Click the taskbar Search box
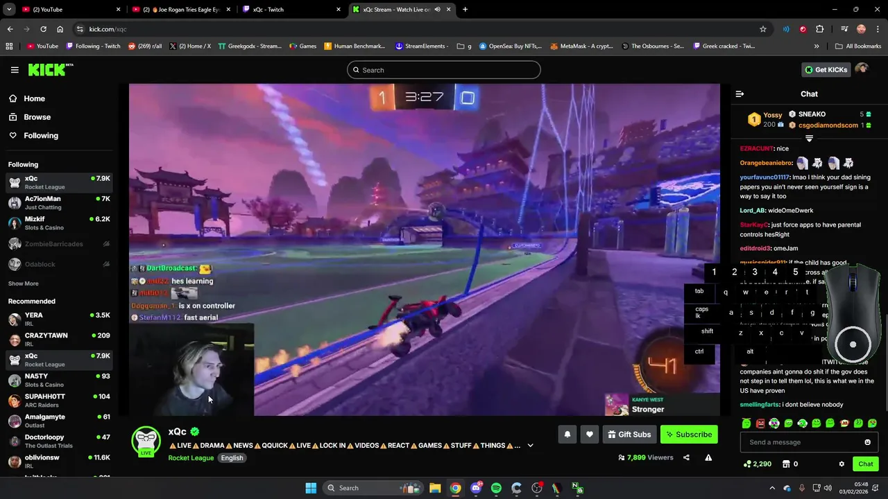Image resolution: width=888 pixels, height=499 pixels. point(374,488)
